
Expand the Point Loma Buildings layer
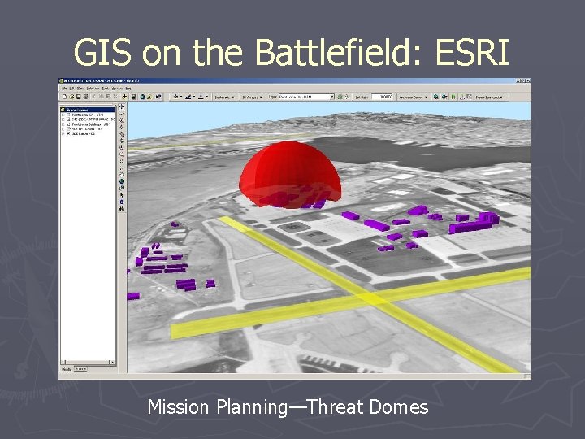[63, 124]
